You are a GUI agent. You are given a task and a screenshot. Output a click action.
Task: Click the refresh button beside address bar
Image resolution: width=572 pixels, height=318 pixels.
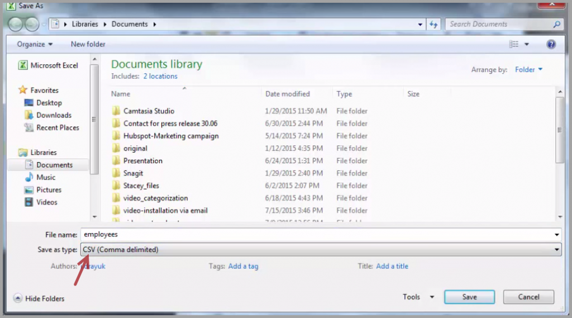433,25
